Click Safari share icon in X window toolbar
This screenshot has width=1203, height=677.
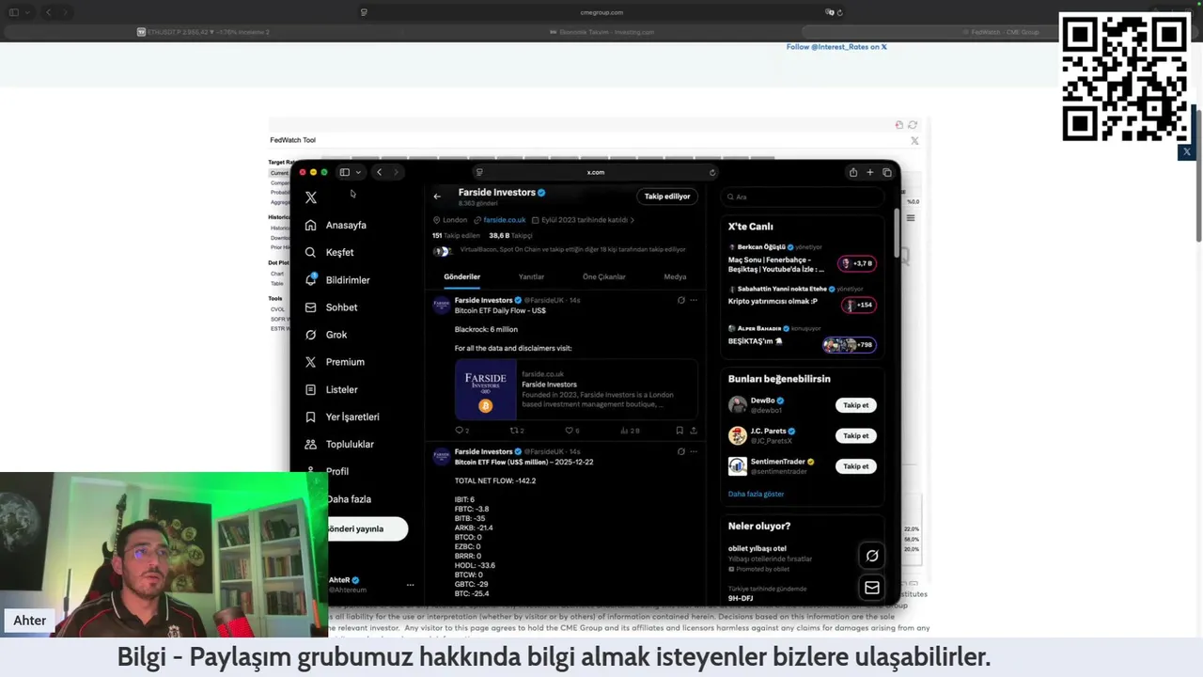(853, 172)
